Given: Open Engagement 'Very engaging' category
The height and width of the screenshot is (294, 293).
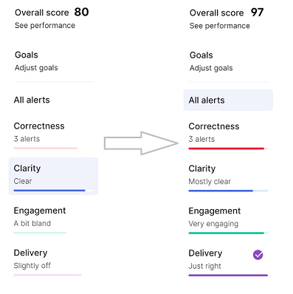Looking at the screenshot, I should [228, 220].
